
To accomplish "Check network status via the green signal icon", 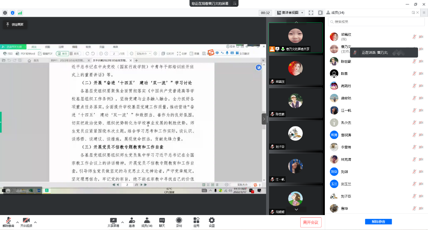I will tap(20, 13).
